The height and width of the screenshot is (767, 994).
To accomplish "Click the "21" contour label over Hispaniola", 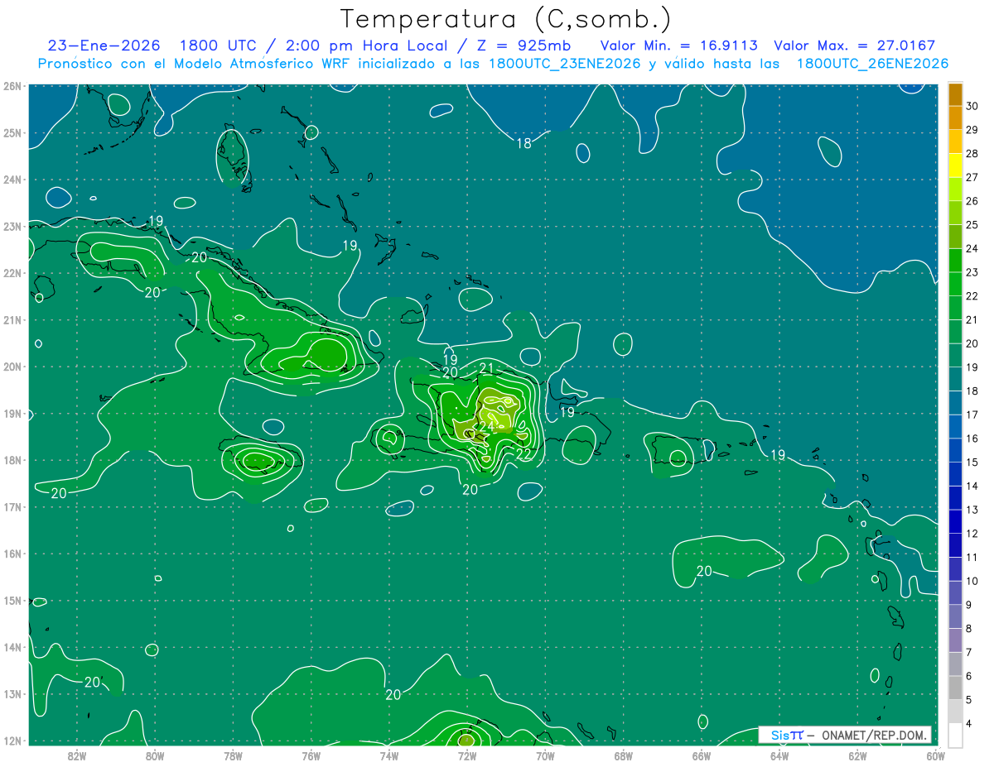I will [x=486, y=368].
